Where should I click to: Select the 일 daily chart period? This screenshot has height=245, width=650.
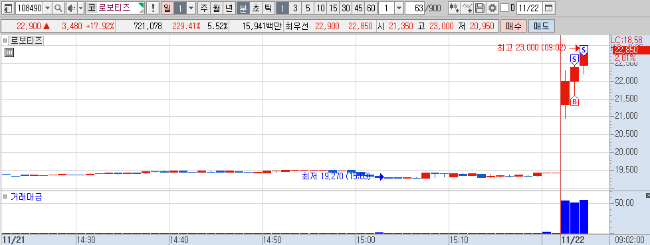(167, 8)
